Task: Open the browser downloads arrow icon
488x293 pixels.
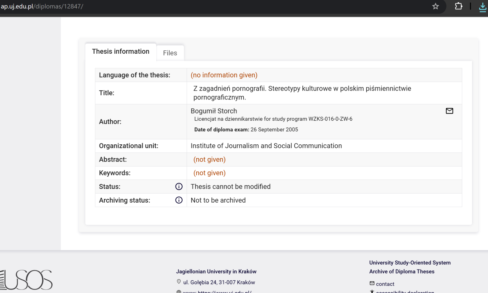Action: point(482,7)
